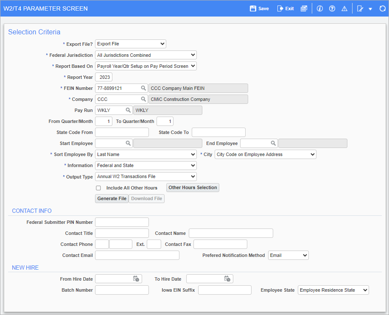Click the Report Year field

[x=104, y=77]
